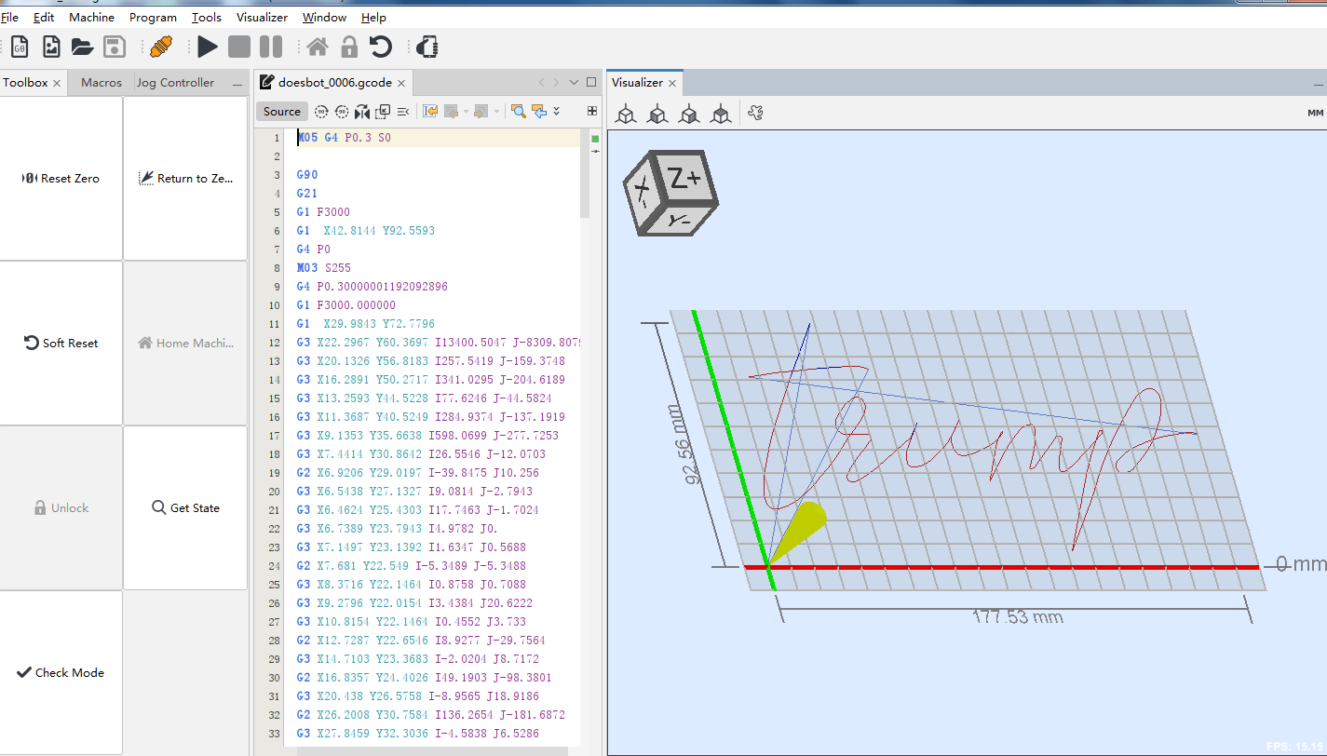The height and width of the screenshot is (756, 1327).
Task: Click the puzzle-shaped icon in Visualizer toolbar
Action: pyautogui.click(x=755, y=114)
